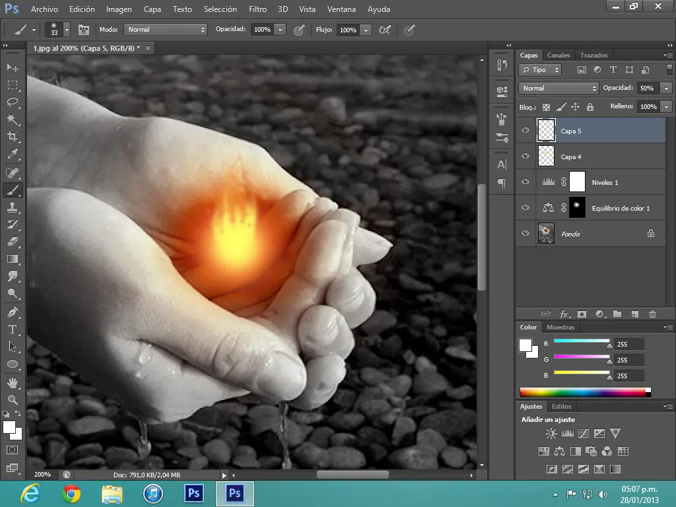The height and width of the screenshot is (507, 676).
Task: Toggle the brush panel button
Action: click(84, 30)
